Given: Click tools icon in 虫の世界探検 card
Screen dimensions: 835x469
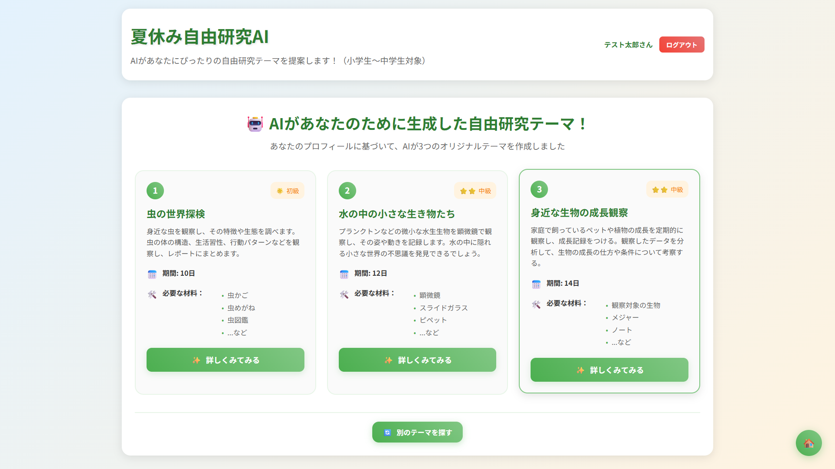Looking at the screenshot, I should click(152, 294).
